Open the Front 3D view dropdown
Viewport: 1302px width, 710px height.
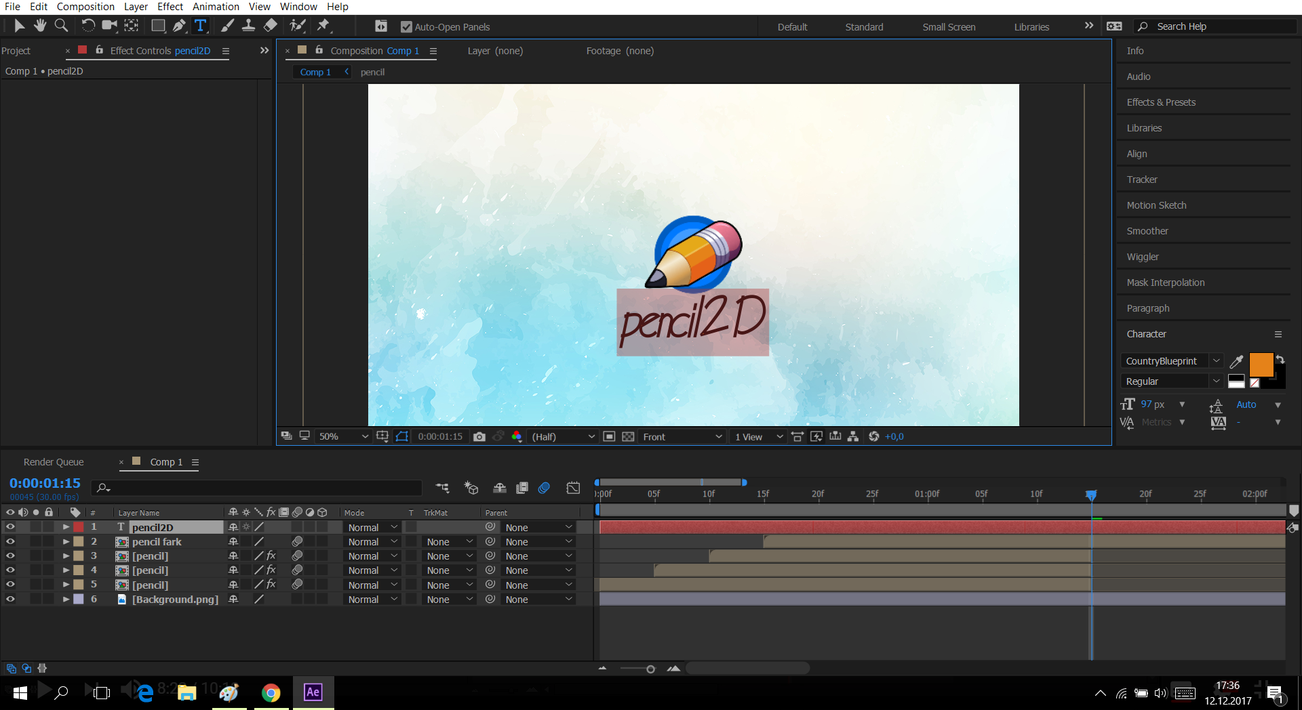tap(682, 436)
